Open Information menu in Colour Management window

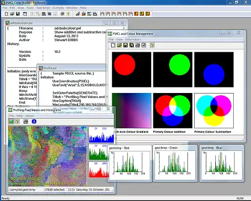(133, 40)
